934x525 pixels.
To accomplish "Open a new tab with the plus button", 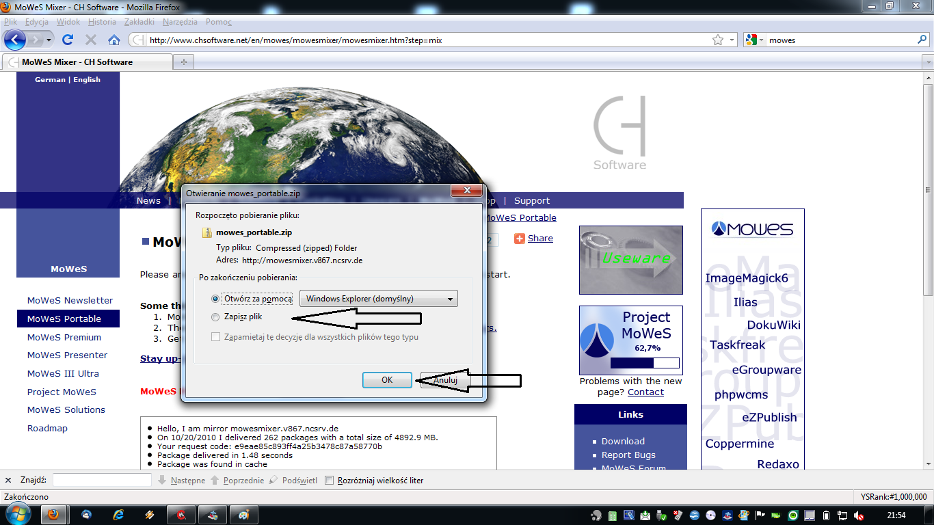I will [183, 62].
